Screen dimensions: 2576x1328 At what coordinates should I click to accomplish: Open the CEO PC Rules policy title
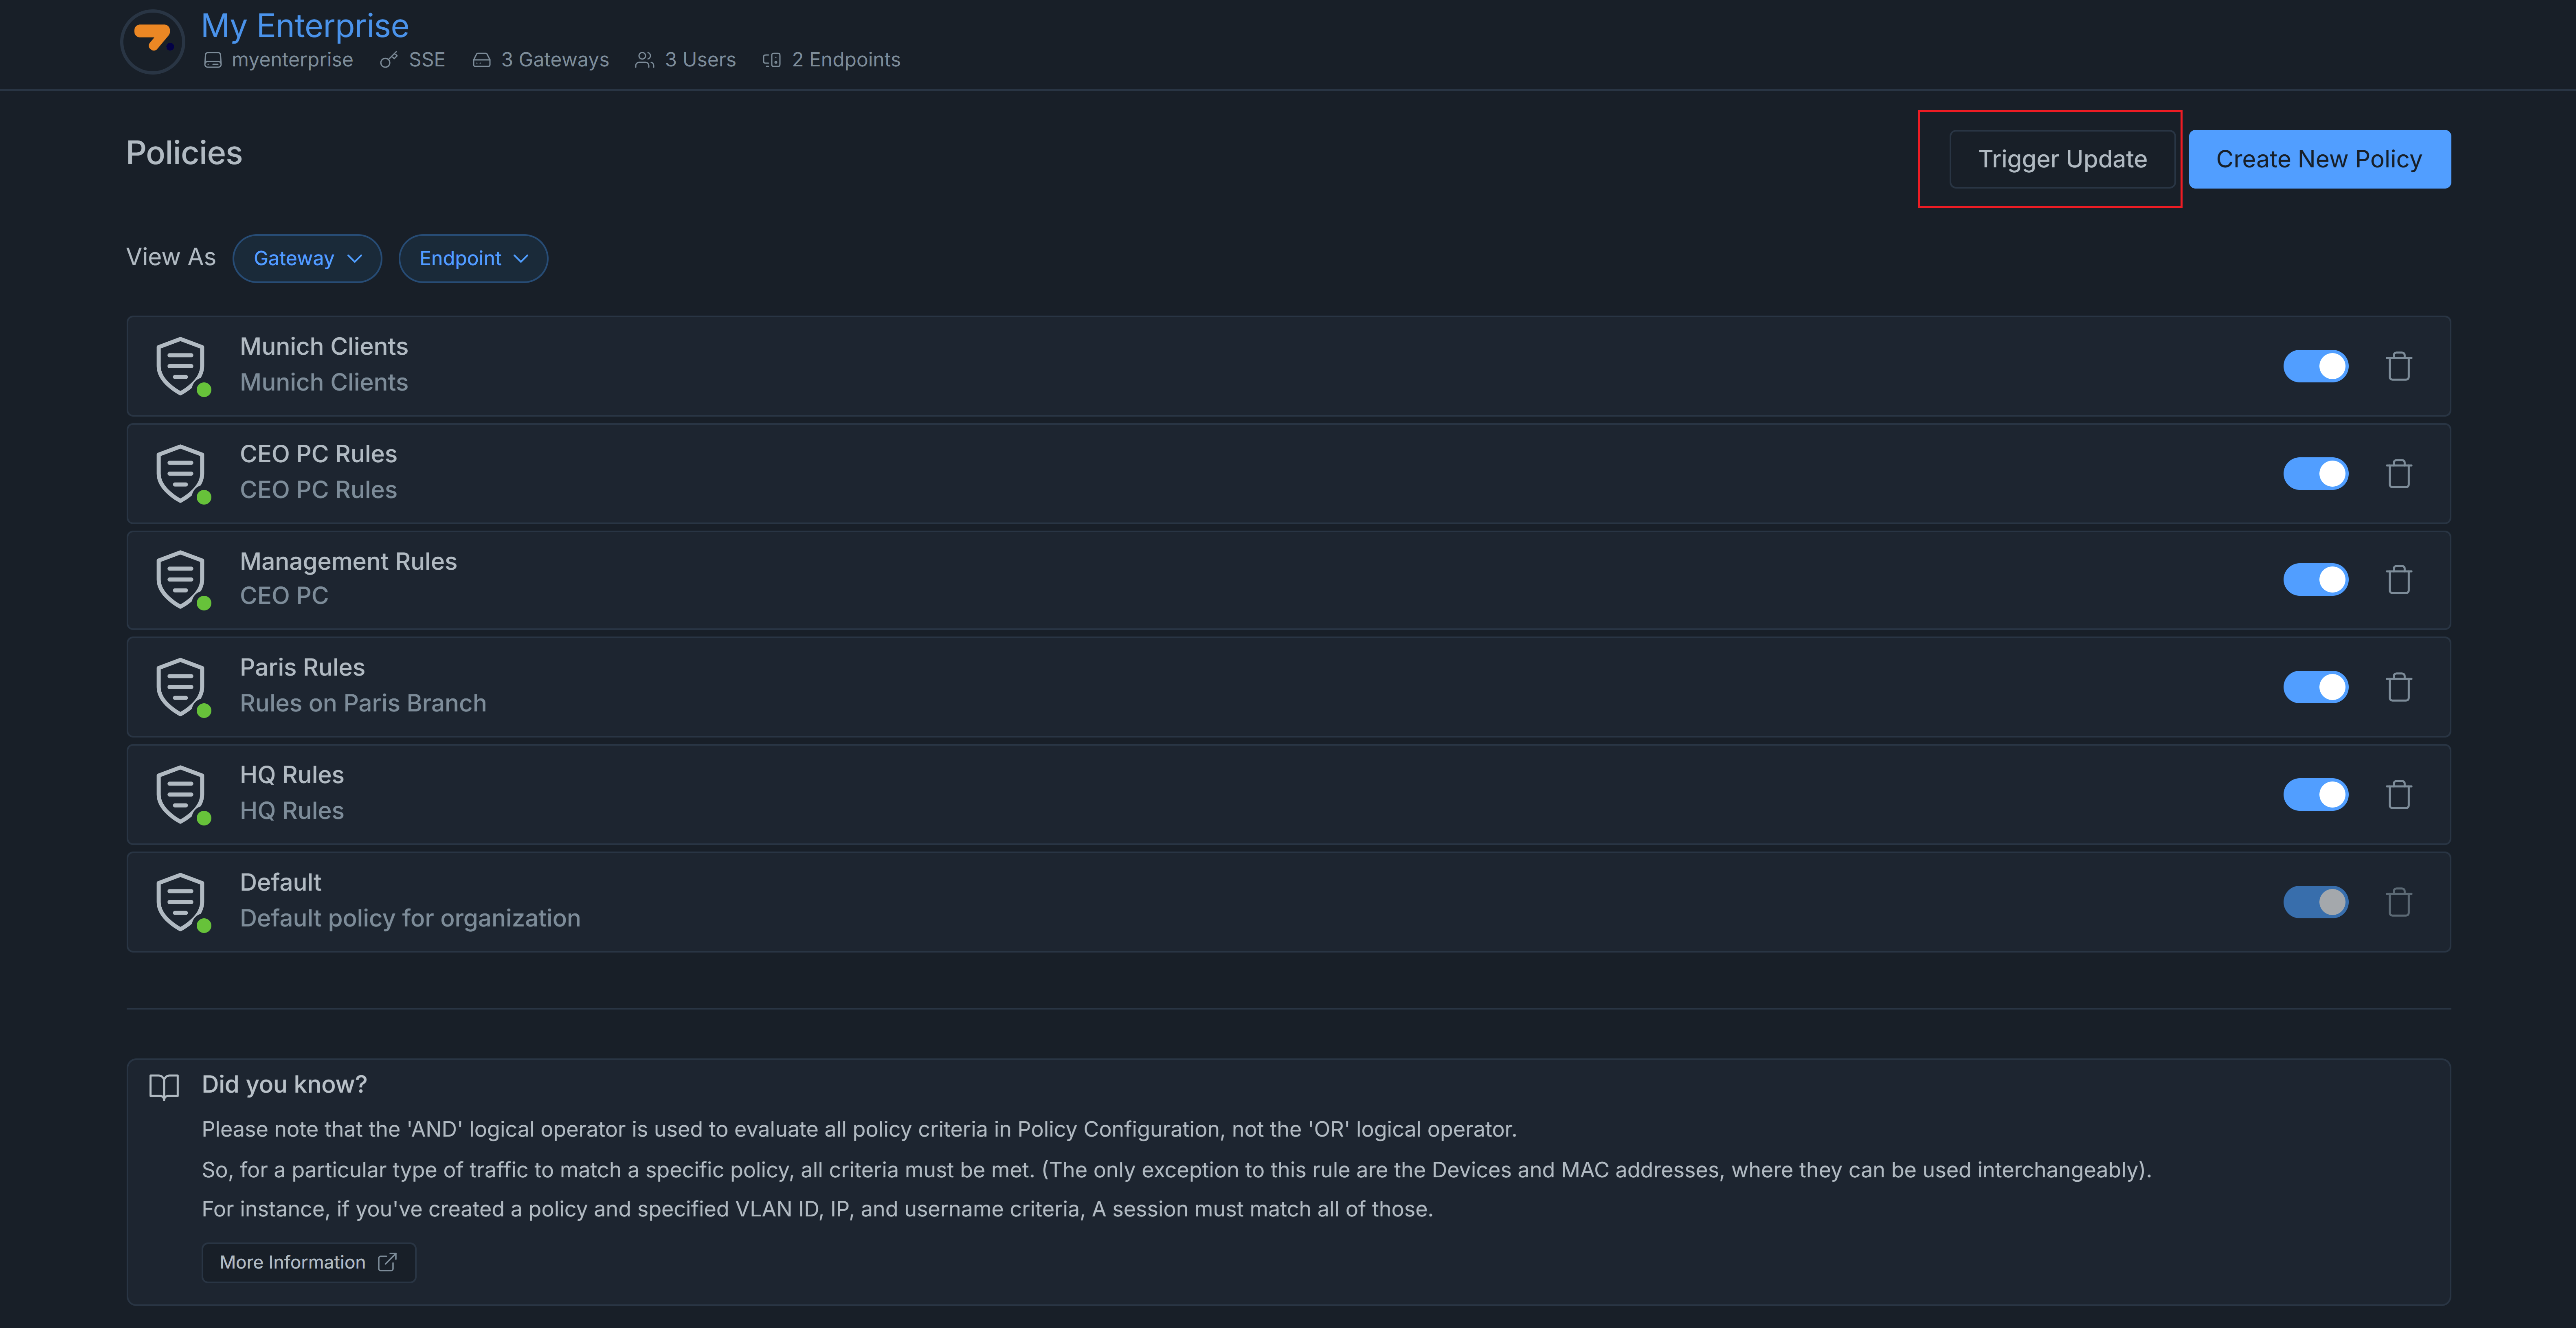point(318,454)
